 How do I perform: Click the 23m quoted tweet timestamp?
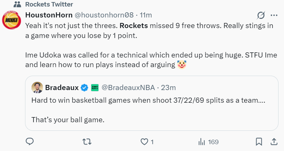tap(168, 88)
